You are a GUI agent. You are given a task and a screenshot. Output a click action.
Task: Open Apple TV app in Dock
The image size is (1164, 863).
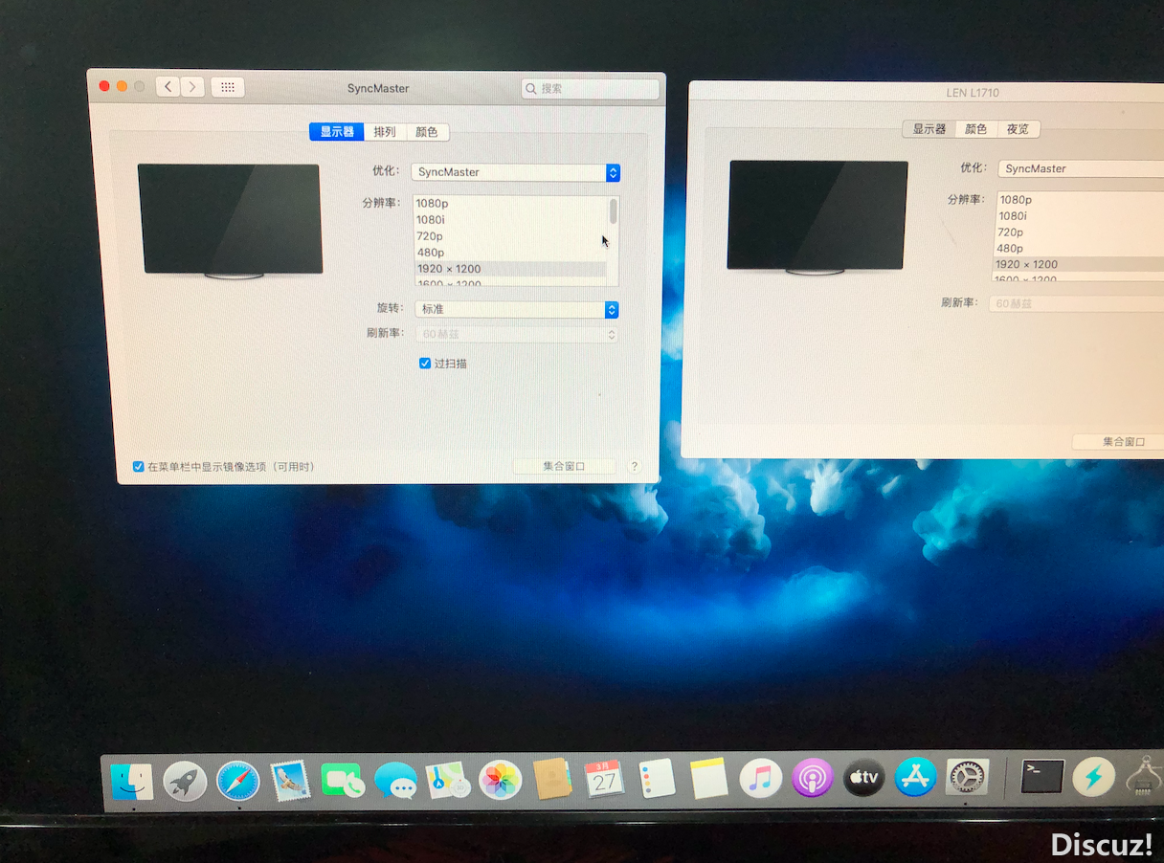click(x=863, y=778)
